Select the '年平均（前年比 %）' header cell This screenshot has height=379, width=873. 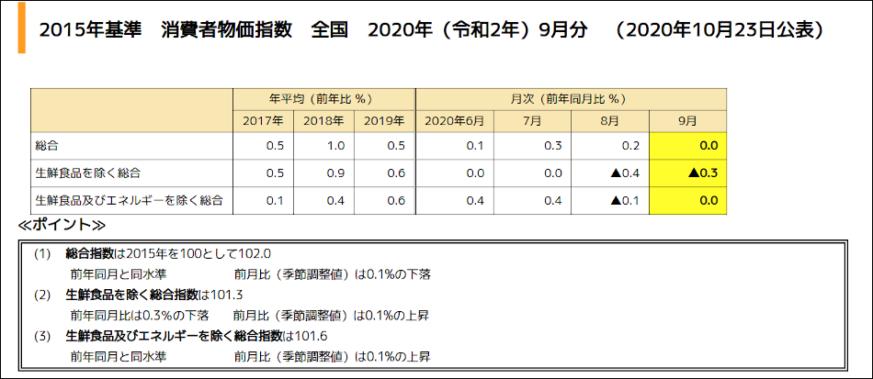tap(324, 99)
